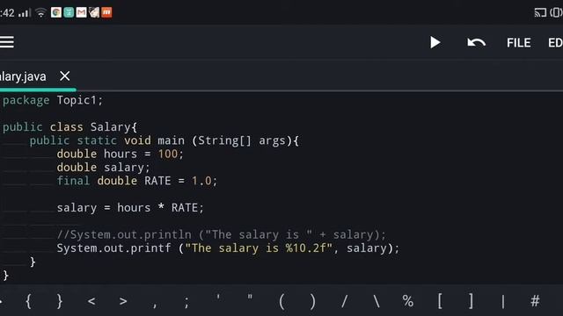Screen dimensions: 563x316
Task: Tap the single quote symbol key
Action: click(218, 298)
